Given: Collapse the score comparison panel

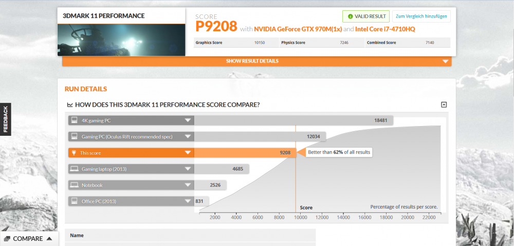Looking at the screenshot, I should coord(444,105).
